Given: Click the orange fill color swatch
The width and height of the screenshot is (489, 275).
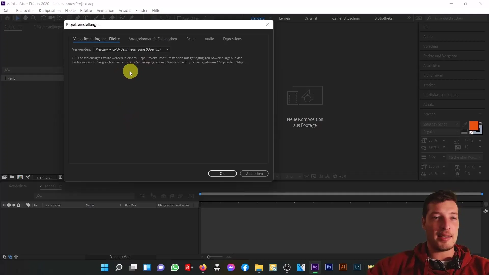Looking at the screenshot, I should point(473,126).
